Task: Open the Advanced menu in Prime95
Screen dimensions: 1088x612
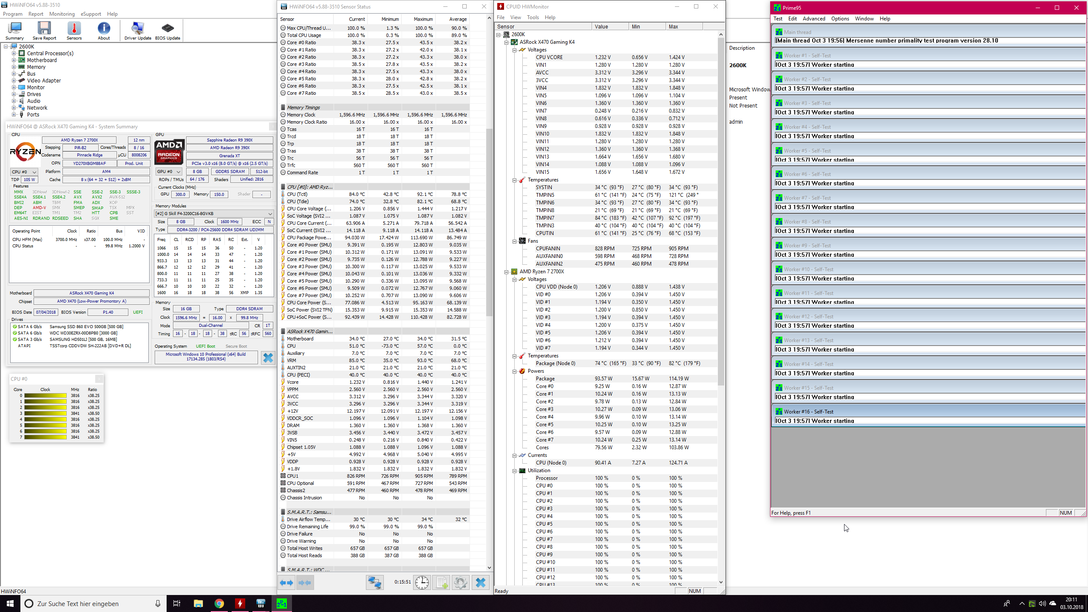Action: [813, 19]
